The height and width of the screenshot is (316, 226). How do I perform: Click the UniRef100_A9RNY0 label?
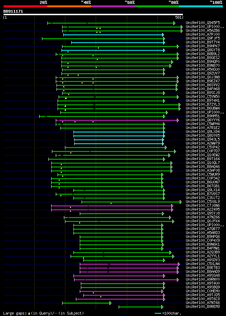pos(203,279)
